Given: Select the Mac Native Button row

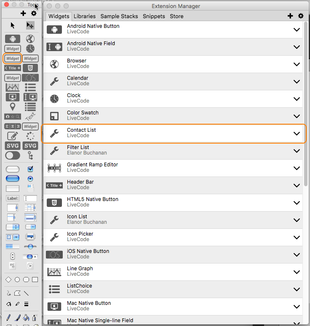Looking at the screenshot, I should (x=173, y=307).
